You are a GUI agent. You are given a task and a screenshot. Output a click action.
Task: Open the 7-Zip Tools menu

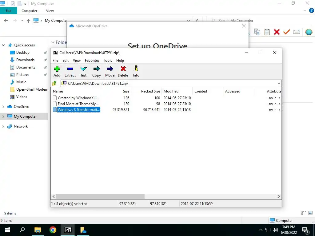click(x=108, y=61)
